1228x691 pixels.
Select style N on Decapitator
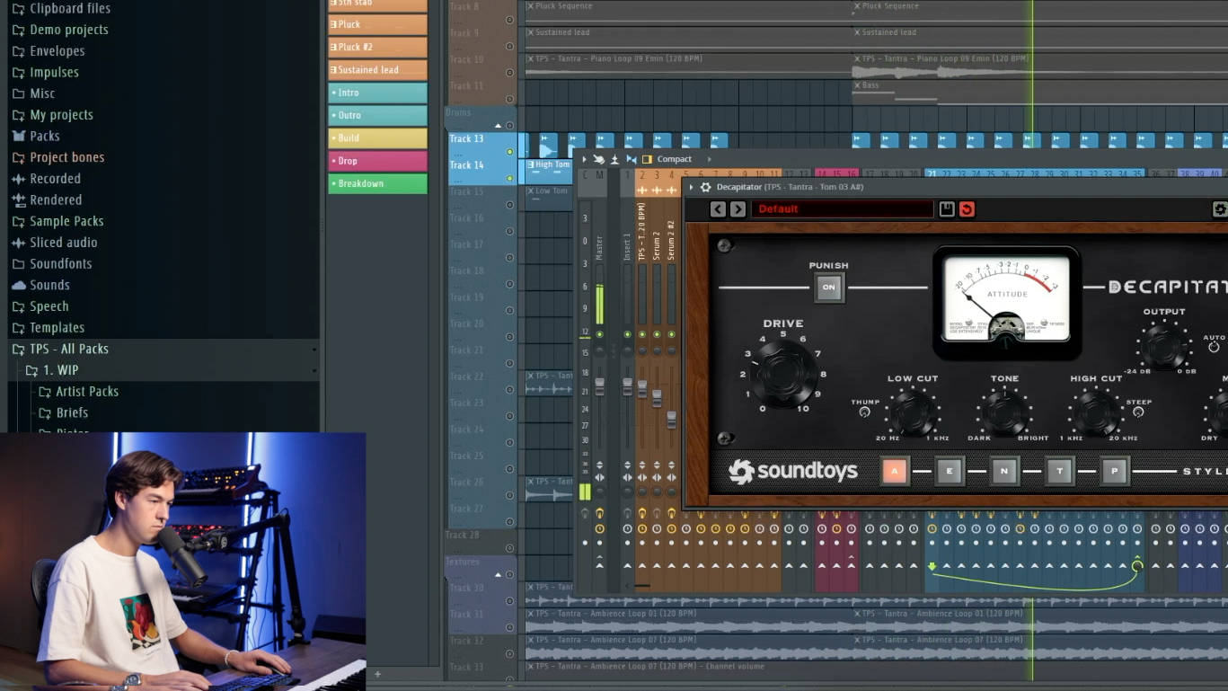(1004, 471)
